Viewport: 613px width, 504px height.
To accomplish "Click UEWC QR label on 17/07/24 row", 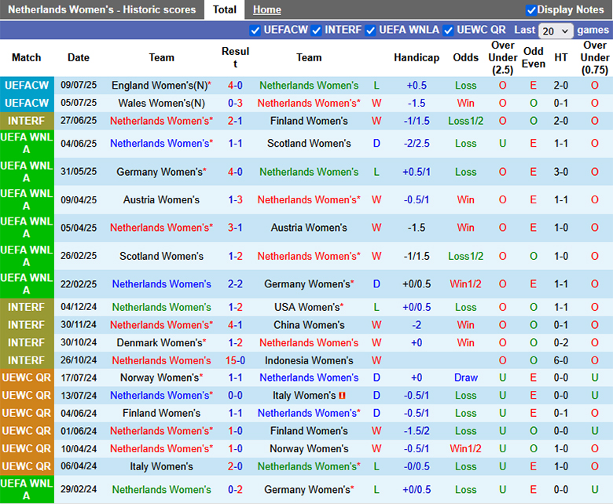I will click(27, 378).
